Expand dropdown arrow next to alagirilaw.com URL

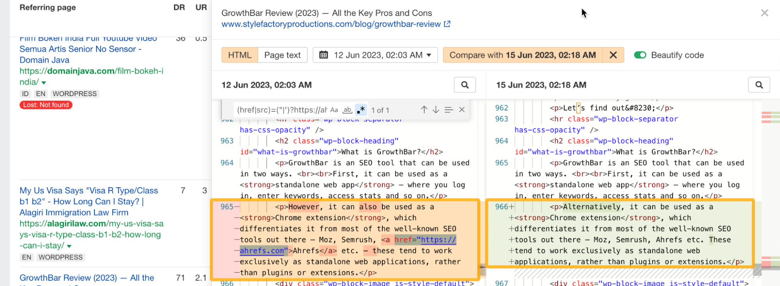point(69,246)
